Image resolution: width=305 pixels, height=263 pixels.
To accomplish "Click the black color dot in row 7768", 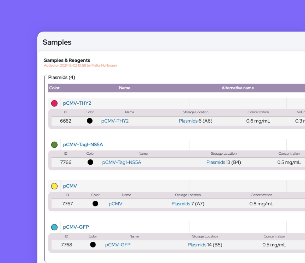I will tap(93, 245).
